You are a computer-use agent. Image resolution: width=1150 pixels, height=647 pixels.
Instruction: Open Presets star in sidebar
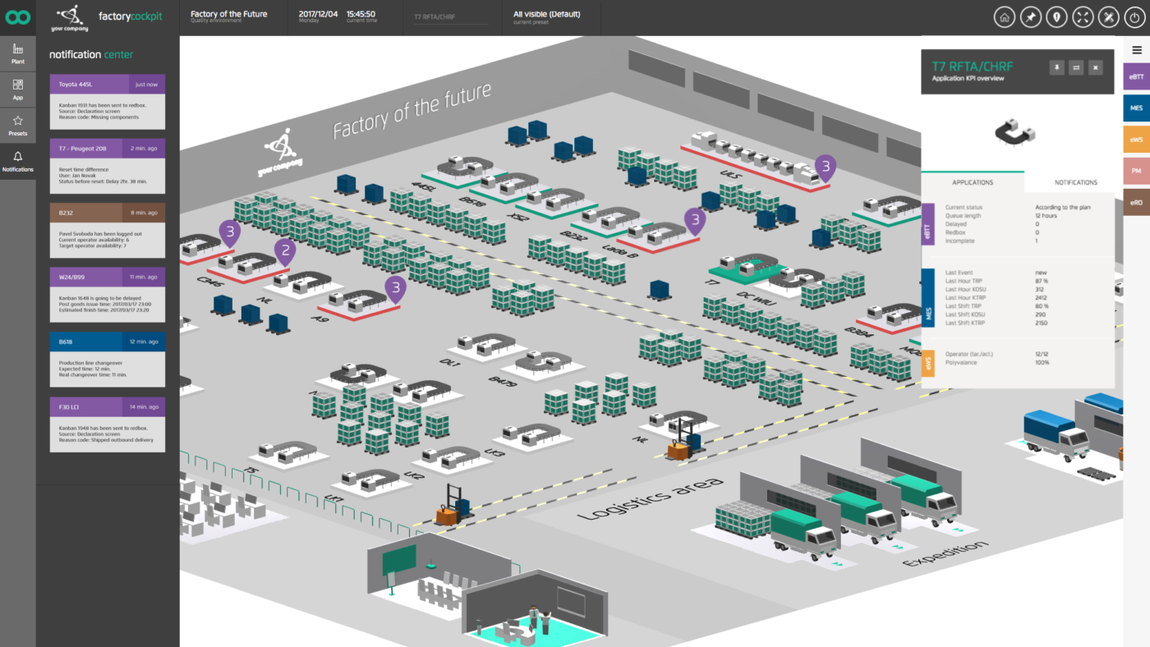coord(18,125)
